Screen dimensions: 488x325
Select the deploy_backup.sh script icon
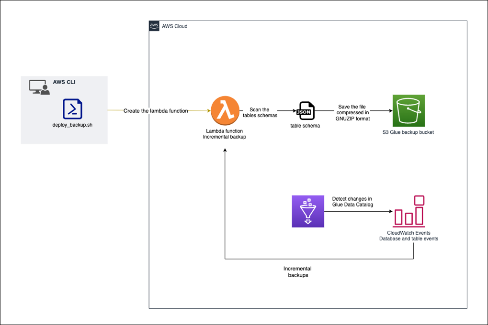pos(72,109)
